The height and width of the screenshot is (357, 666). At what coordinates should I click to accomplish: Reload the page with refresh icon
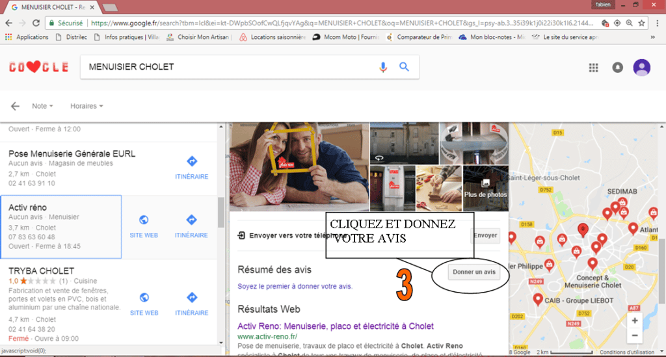coord(36,23)
